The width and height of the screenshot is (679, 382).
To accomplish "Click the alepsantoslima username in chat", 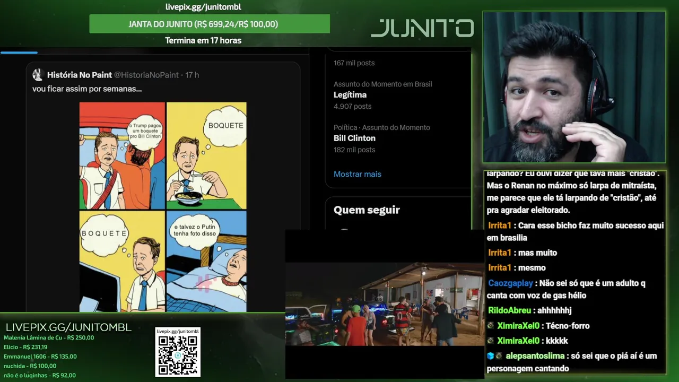I will 535,356.
